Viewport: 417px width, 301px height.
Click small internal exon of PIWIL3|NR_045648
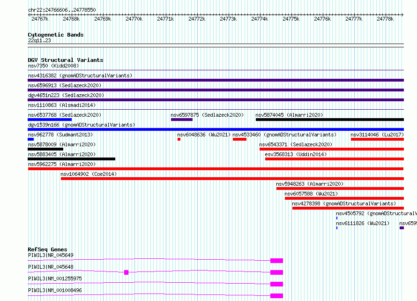pyautogui.click(x=127, y=272)
